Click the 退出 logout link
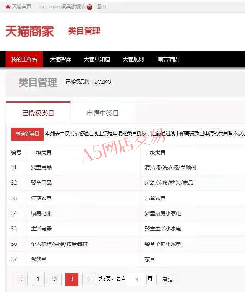The image size is (245, 292). pos(101,7)
